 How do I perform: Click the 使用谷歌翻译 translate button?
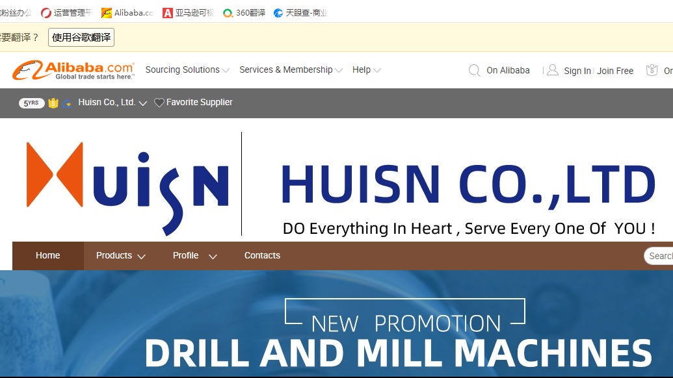coord(81,37)
